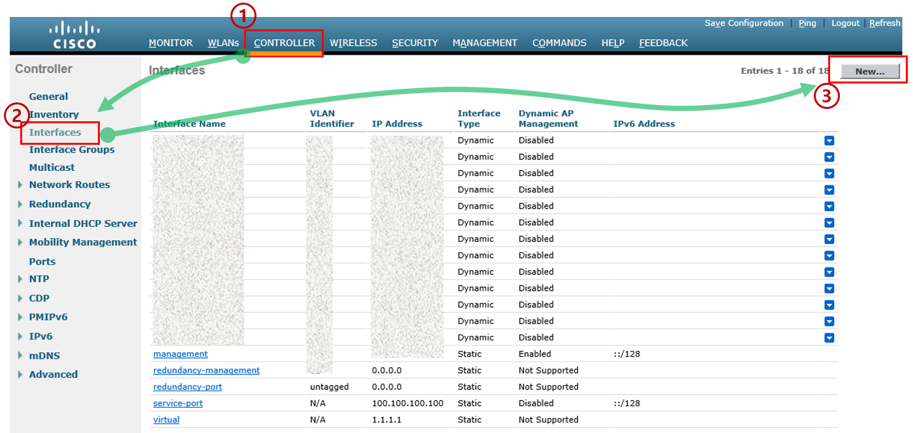Select Interfaces in the Controller sidebar
This screenshot has width=913, height=433.
click(x=55, y=132)
